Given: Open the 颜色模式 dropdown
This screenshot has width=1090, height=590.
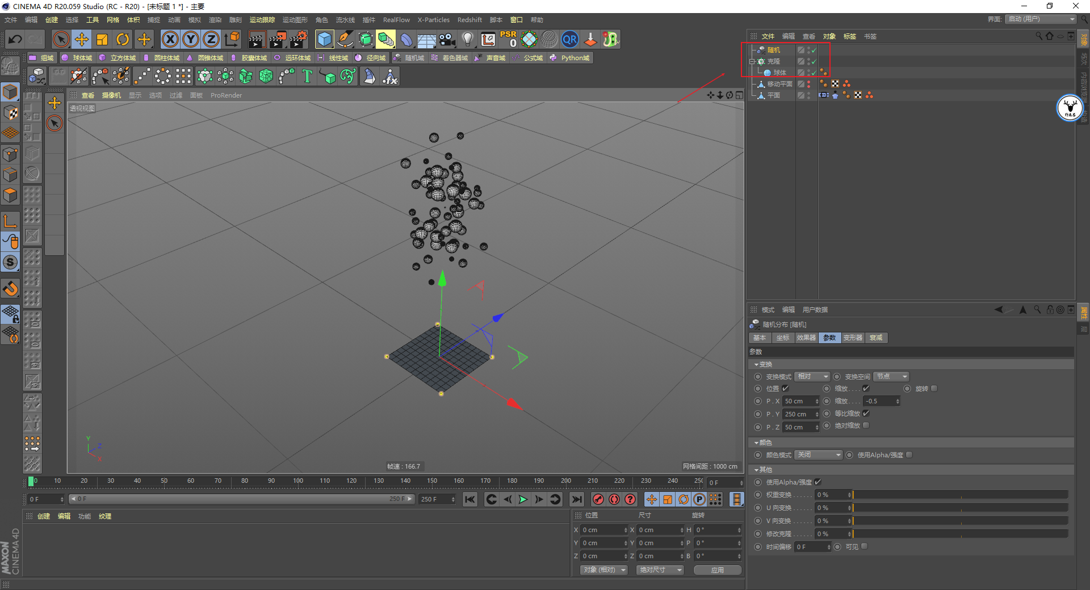Looking at the screenshot, I should click(x=818, y=455).
